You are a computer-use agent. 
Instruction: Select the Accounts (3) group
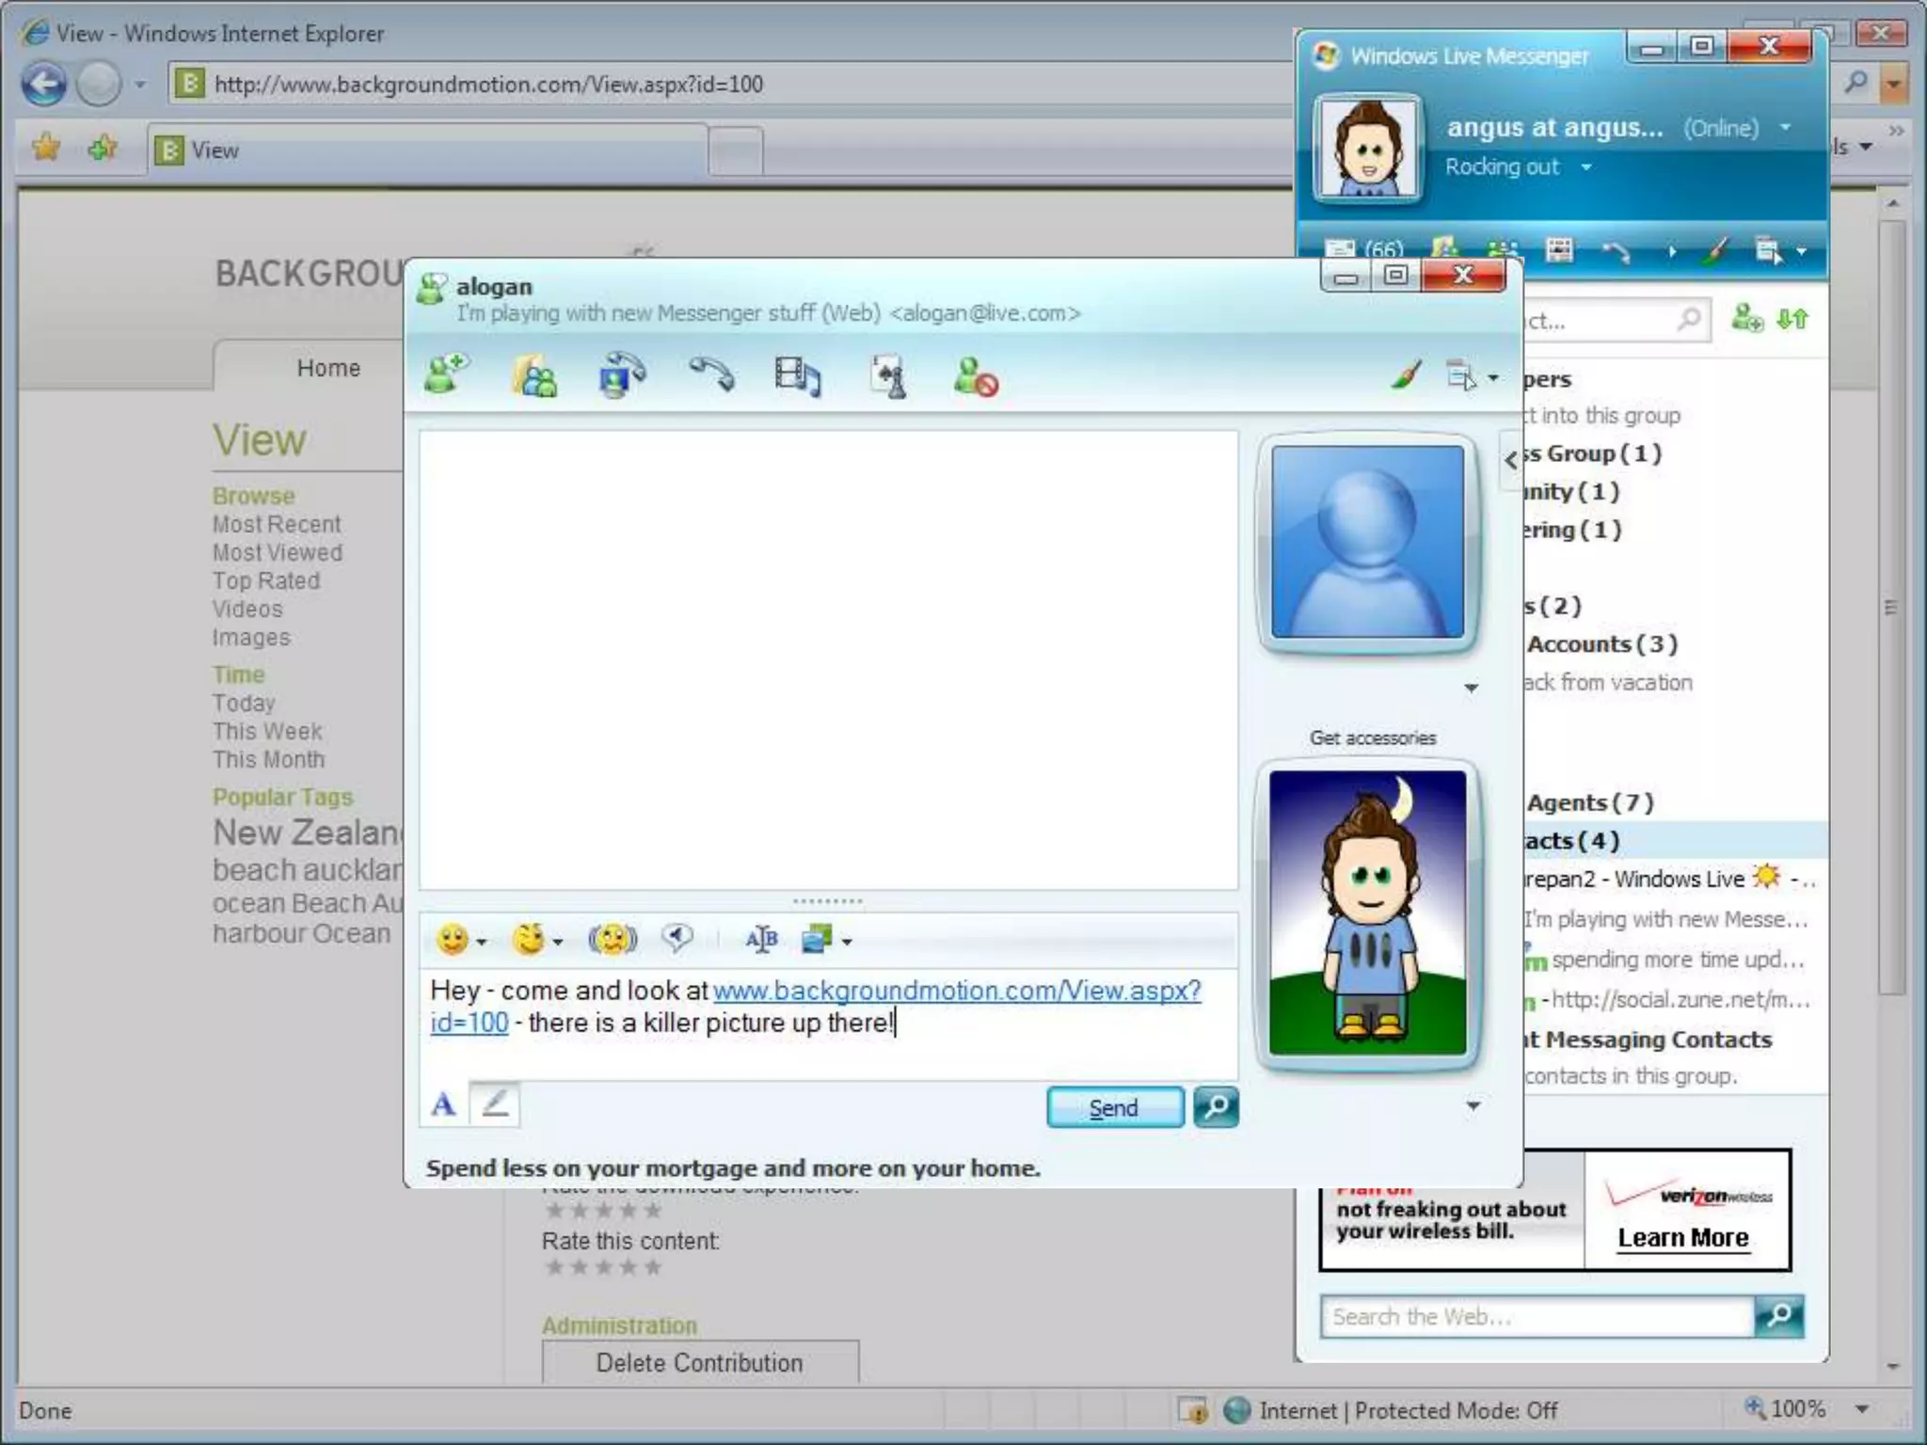pos(1601,644)
